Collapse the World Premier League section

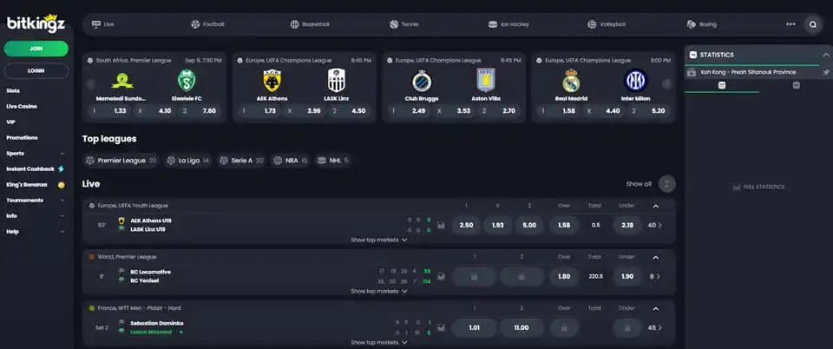click(x=656, y=257)
